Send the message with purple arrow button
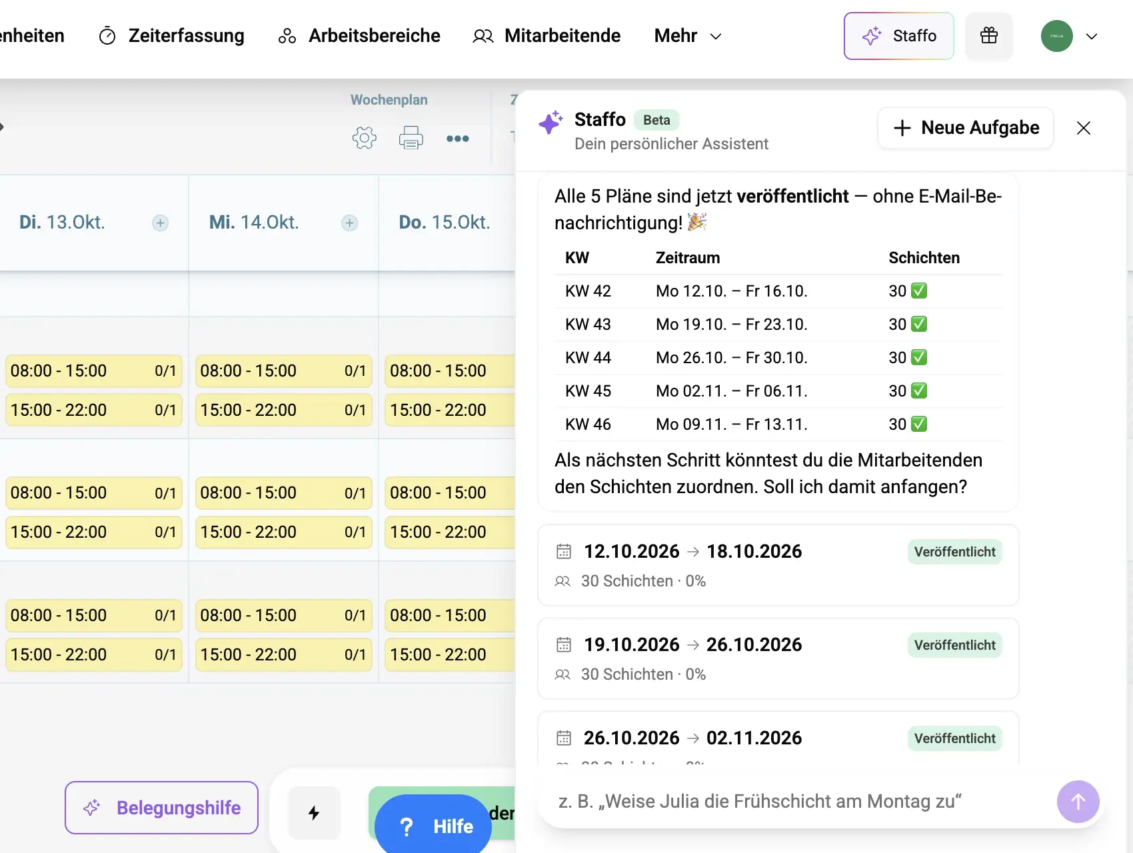Viewport: 1133px width, 853px height. (1078, 802)
